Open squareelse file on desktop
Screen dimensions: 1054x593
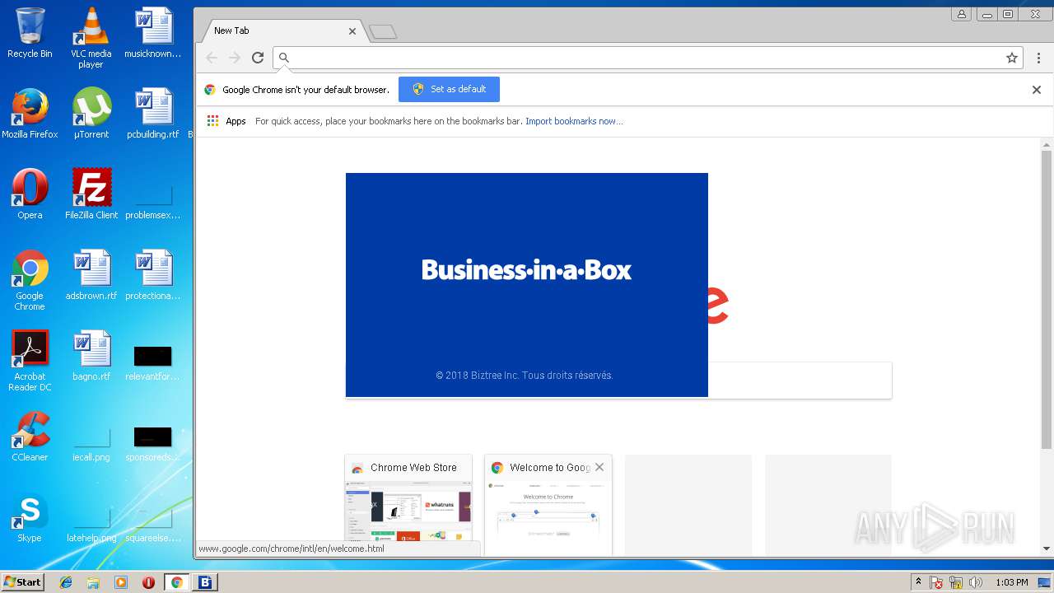(x=153, y=525)
